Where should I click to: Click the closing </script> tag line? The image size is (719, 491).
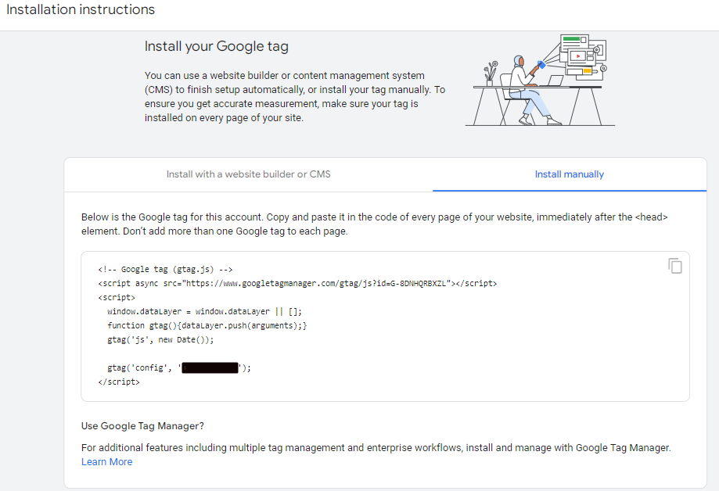119,382
